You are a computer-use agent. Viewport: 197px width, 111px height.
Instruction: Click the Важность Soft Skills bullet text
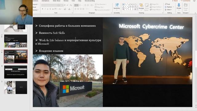tap(52, 33)
